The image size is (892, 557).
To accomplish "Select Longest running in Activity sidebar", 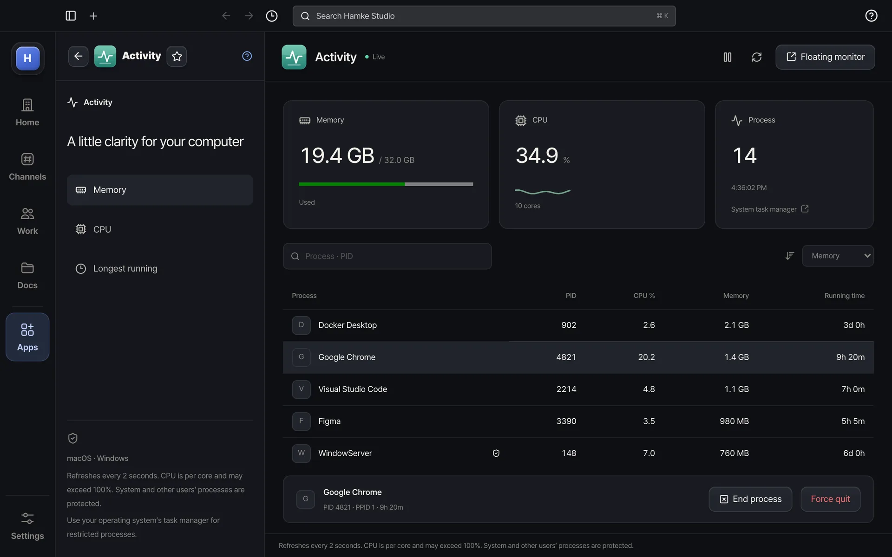I will point(160,268).
